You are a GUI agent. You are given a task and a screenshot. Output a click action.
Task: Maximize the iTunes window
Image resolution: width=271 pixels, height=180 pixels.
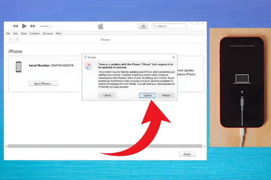tap(197, 23)
